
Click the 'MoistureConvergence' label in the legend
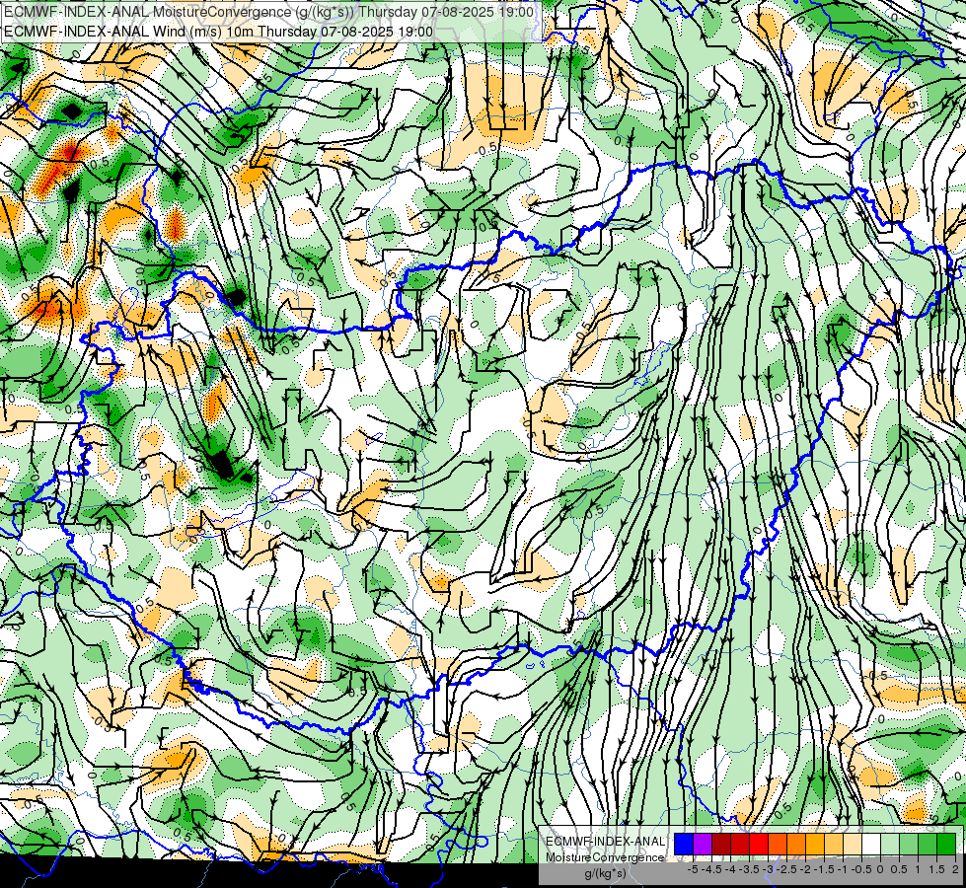point(605,857)
